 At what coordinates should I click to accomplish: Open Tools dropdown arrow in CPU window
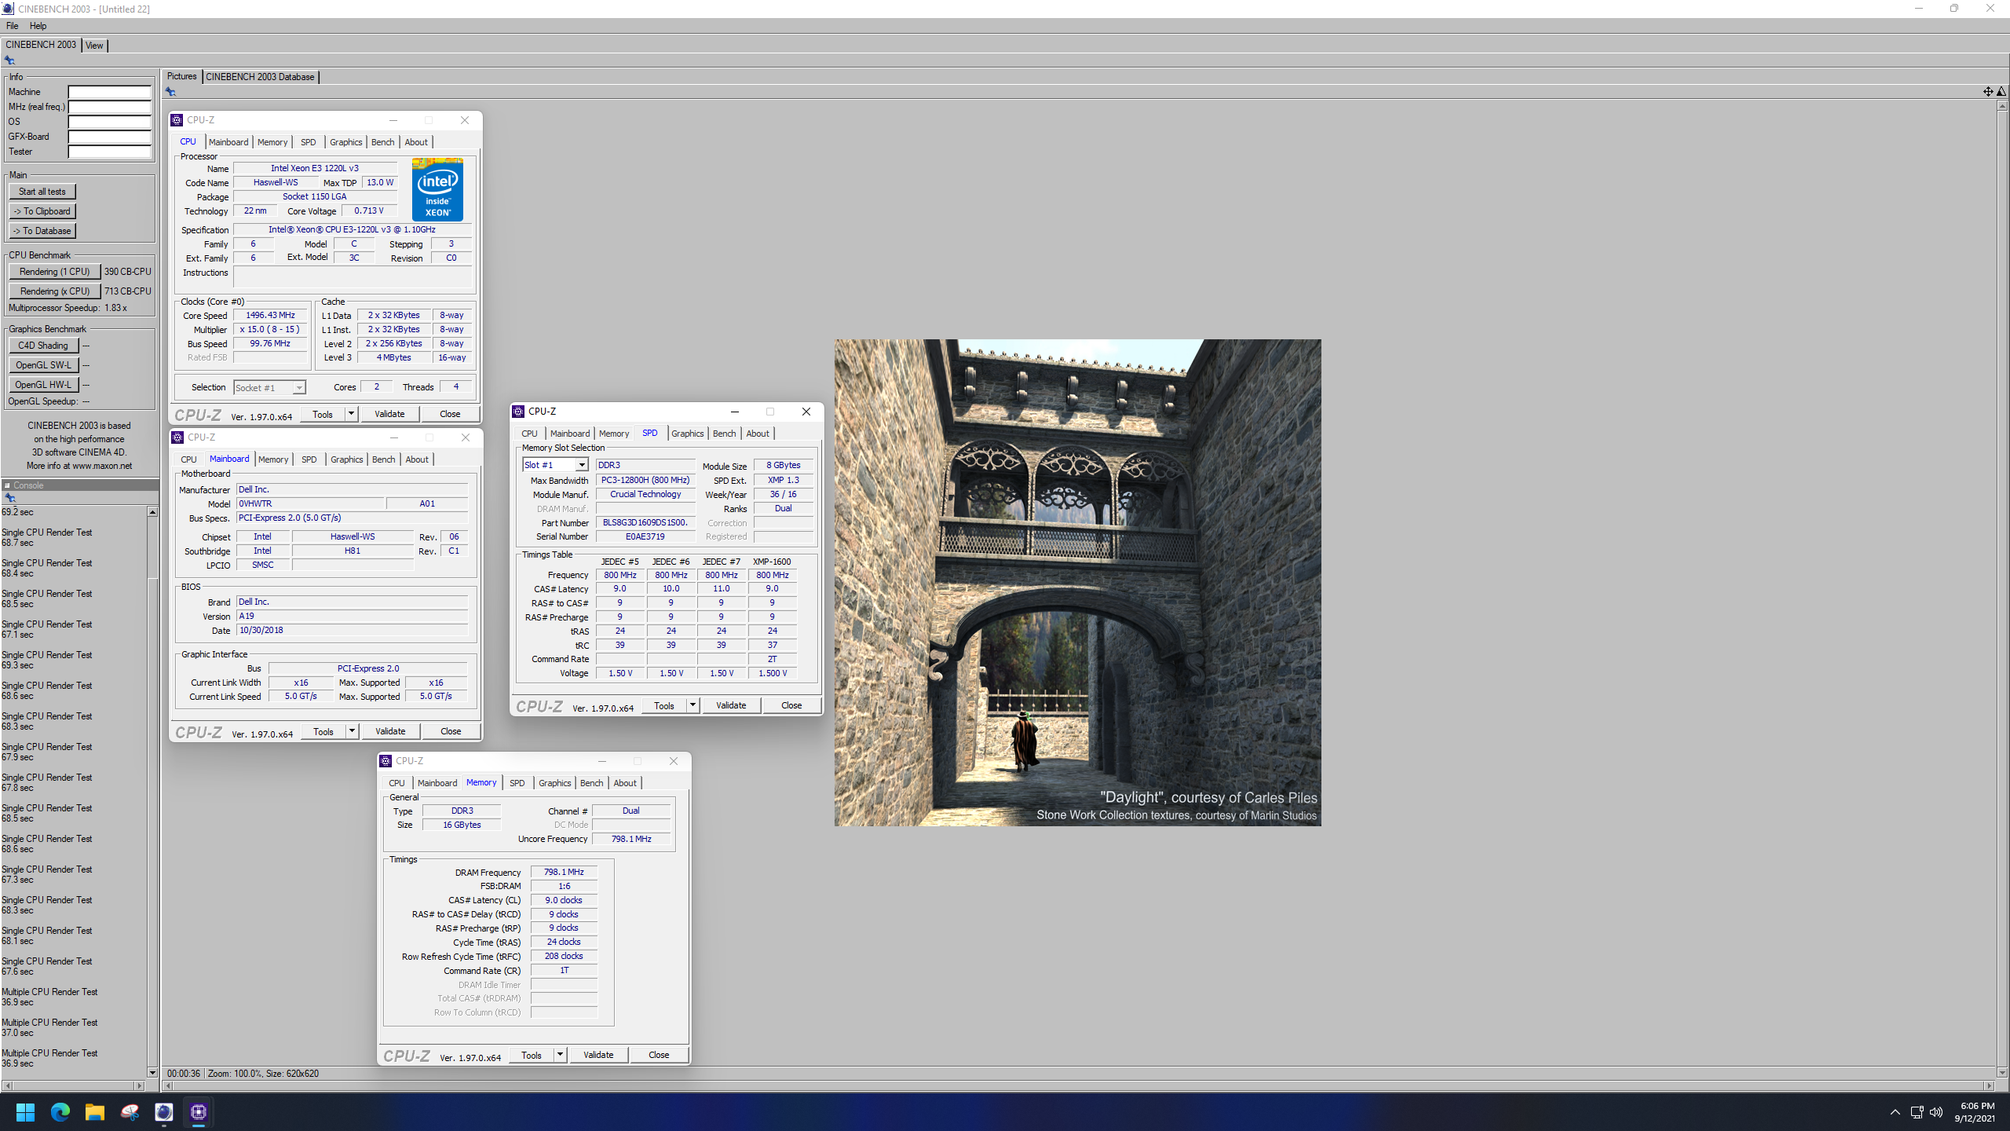[351, 414]
